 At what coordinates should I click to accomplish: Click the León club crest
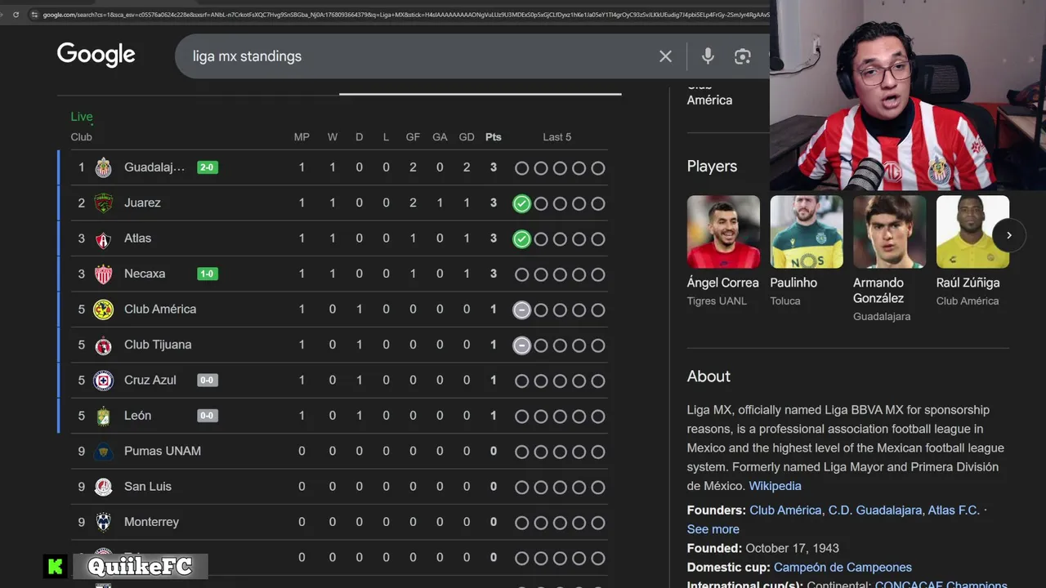click(103, 416)
